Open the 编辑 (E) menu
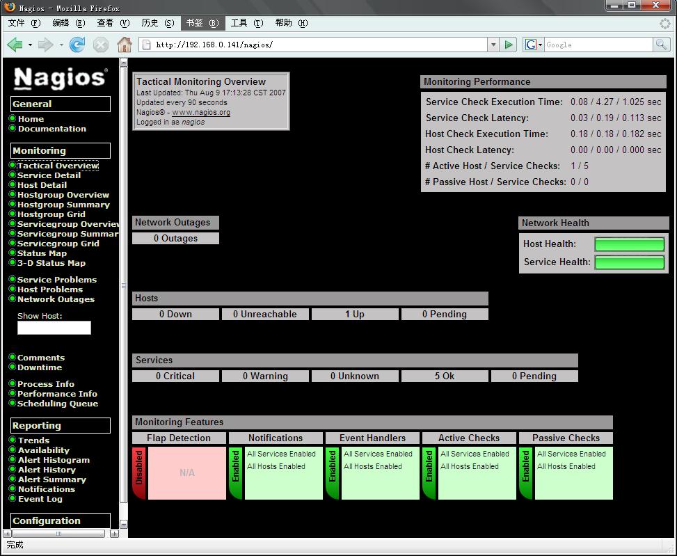The width and height of the screenshot is (677, 556). [69, 23]
